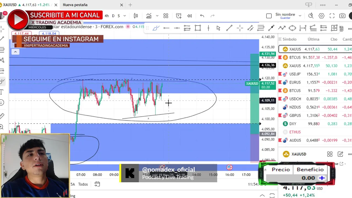Open the calendar go-to-date icon
The height and width of the screenshot is (198, 352).
pos(97,184)
